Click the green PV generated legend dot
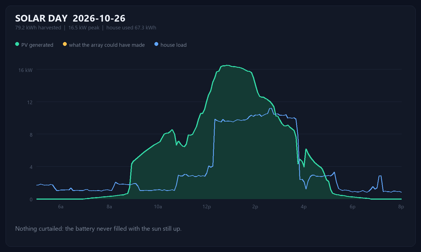The image size is (421, 252). pyautogui.click(x=17, y=44)
